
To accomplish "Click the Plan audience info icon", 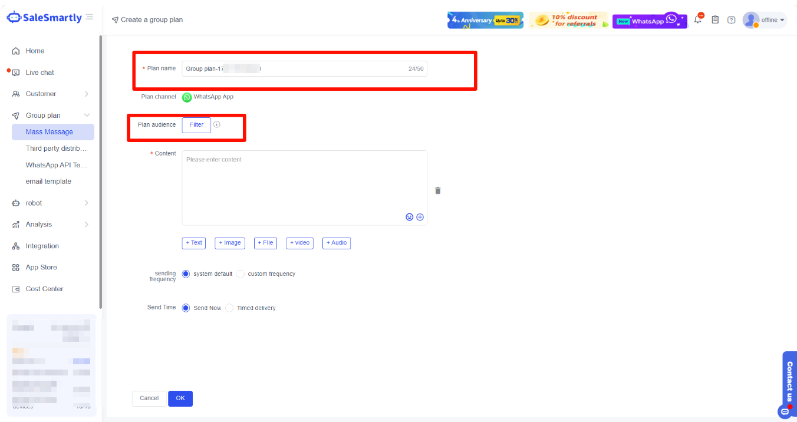I will [217, 124].
